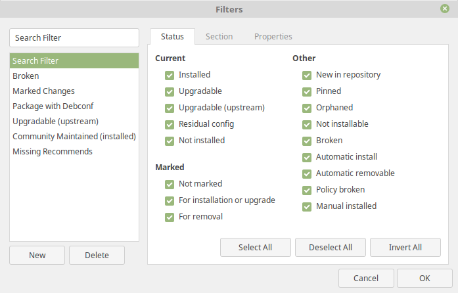This screenshot has height=293, width=458.
Task: Uncheck the Pinned checkbox
Action: click(307, 91)
